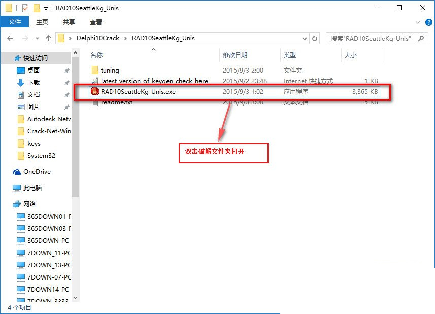
Task: Select the tuning folder
Action: tap(110, 71)
